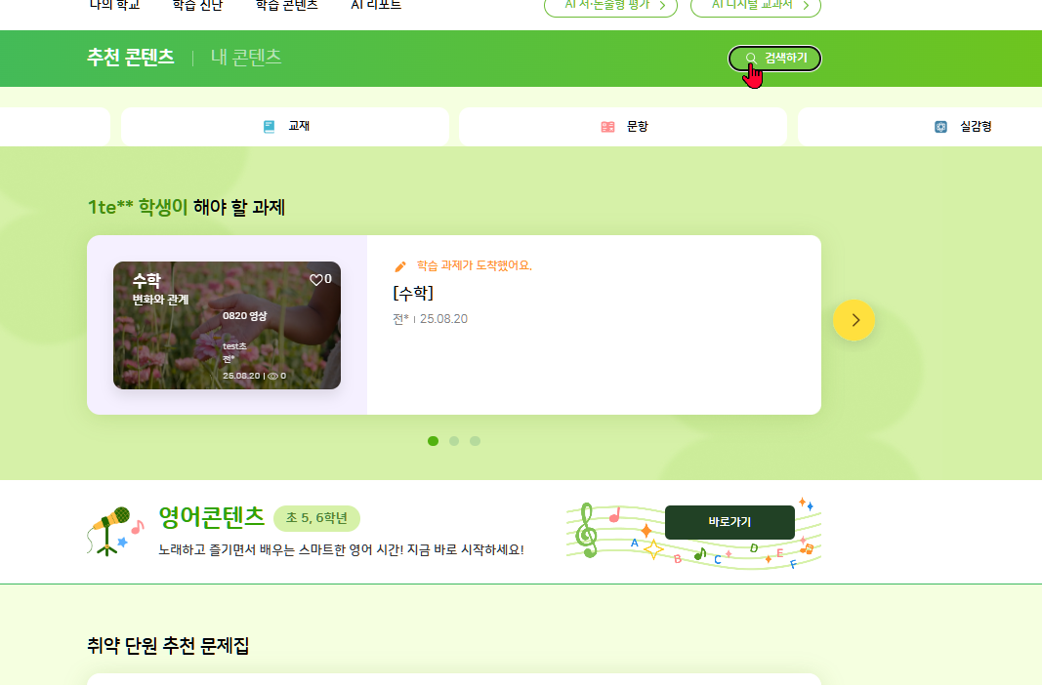This screenshot has width=1042, height=685.
Task: Open the 학습 진단 menu item
Action: [197, 5]
